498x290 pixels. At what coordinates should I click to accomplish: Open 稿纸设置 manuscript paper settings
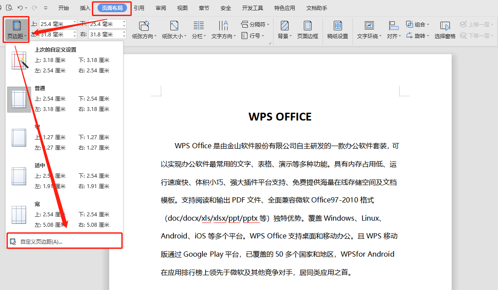(x=337, y=26)
